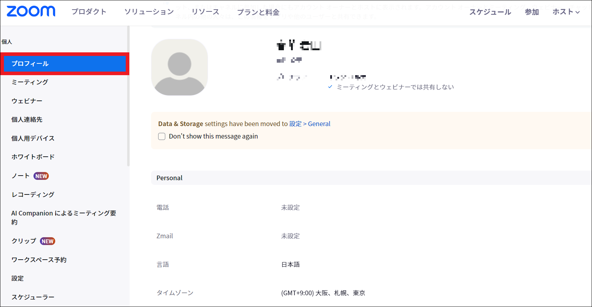Open スケジューラー in the sidebar

coord(33,297)
